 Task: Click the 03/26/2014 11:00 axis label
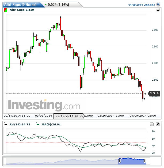110,116
